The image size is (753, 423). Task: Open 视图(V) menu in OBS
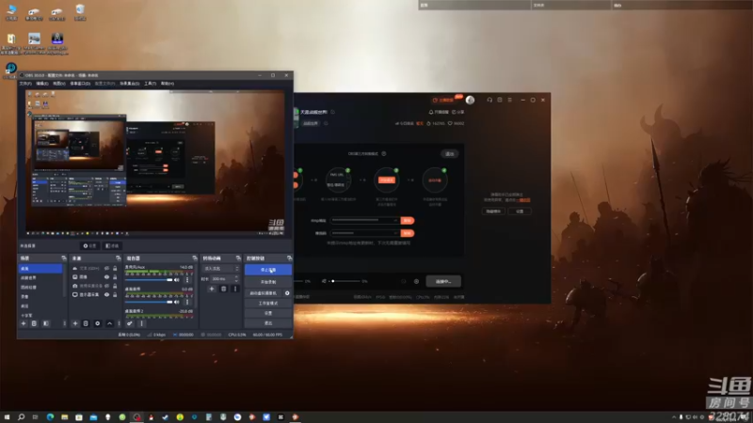[59, 84]
